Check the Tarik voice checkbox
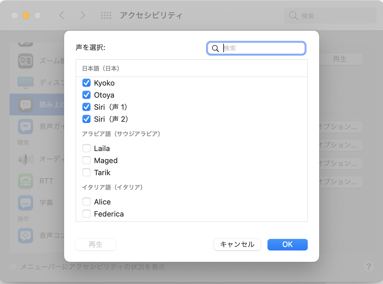The image size is (383, 284). pos(86,173)
